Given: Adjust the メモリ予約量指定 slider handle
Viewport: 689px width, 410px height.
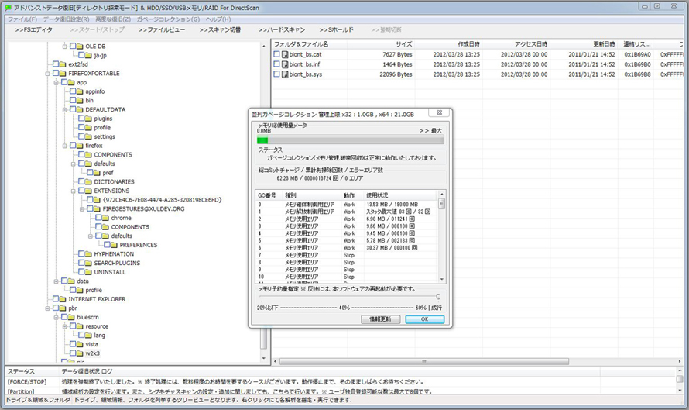Looking at the screenshot, I should point(437,297).
